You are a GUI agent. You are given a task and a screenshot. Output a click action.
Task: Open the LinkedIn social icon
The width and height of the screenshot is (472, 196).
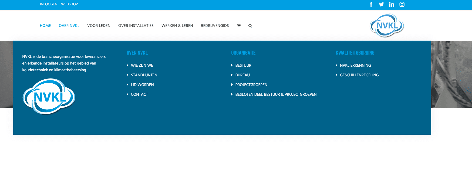point(392,4)
